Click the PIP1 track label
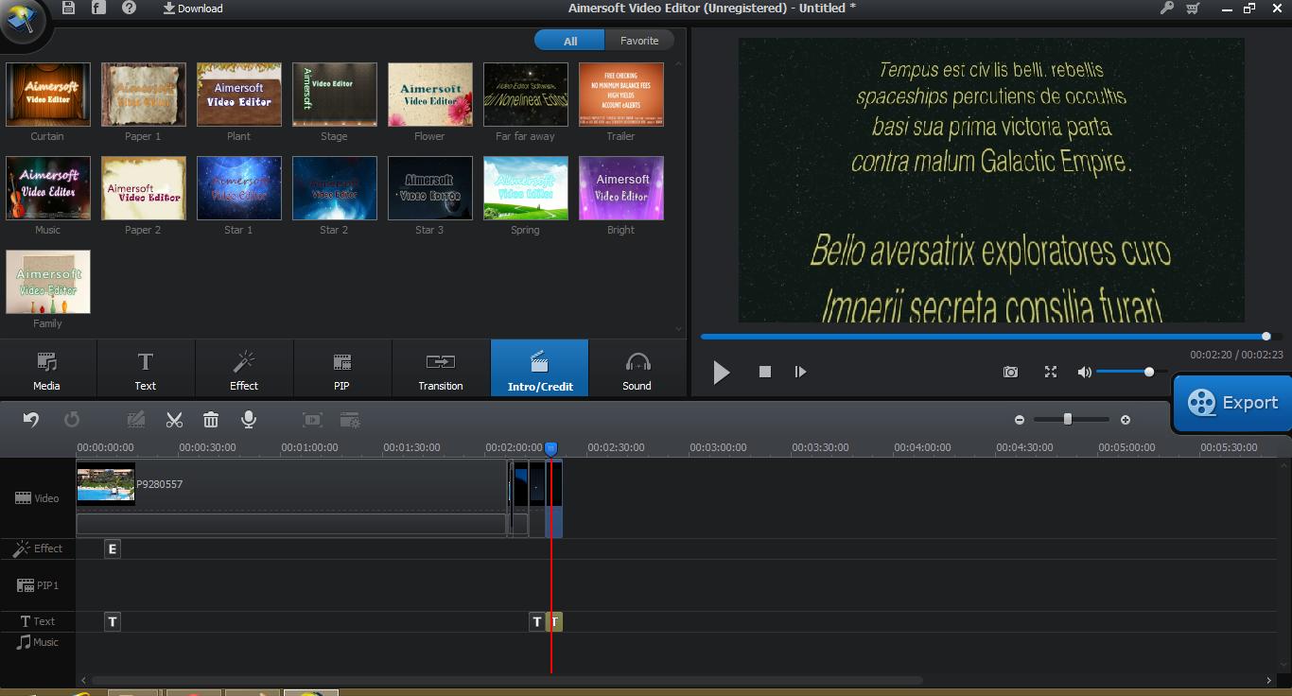Viewport: 1292px width, 696px height. [x=38, y=585]
